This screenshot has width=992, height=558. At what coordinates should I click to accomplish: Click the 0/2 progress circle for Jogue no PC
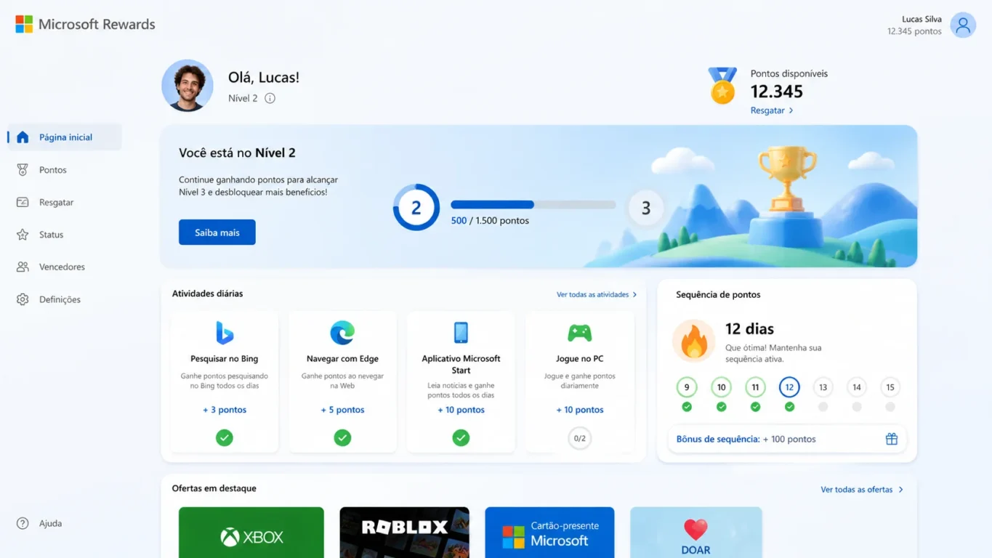(579, 438)
